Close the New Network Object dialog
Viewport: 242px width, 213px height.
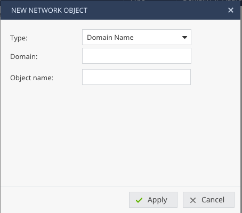click(231, 10)
